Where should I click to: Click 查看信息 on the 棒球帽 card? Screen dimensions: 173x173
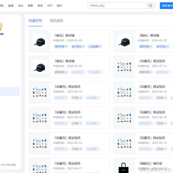[61, 72]
